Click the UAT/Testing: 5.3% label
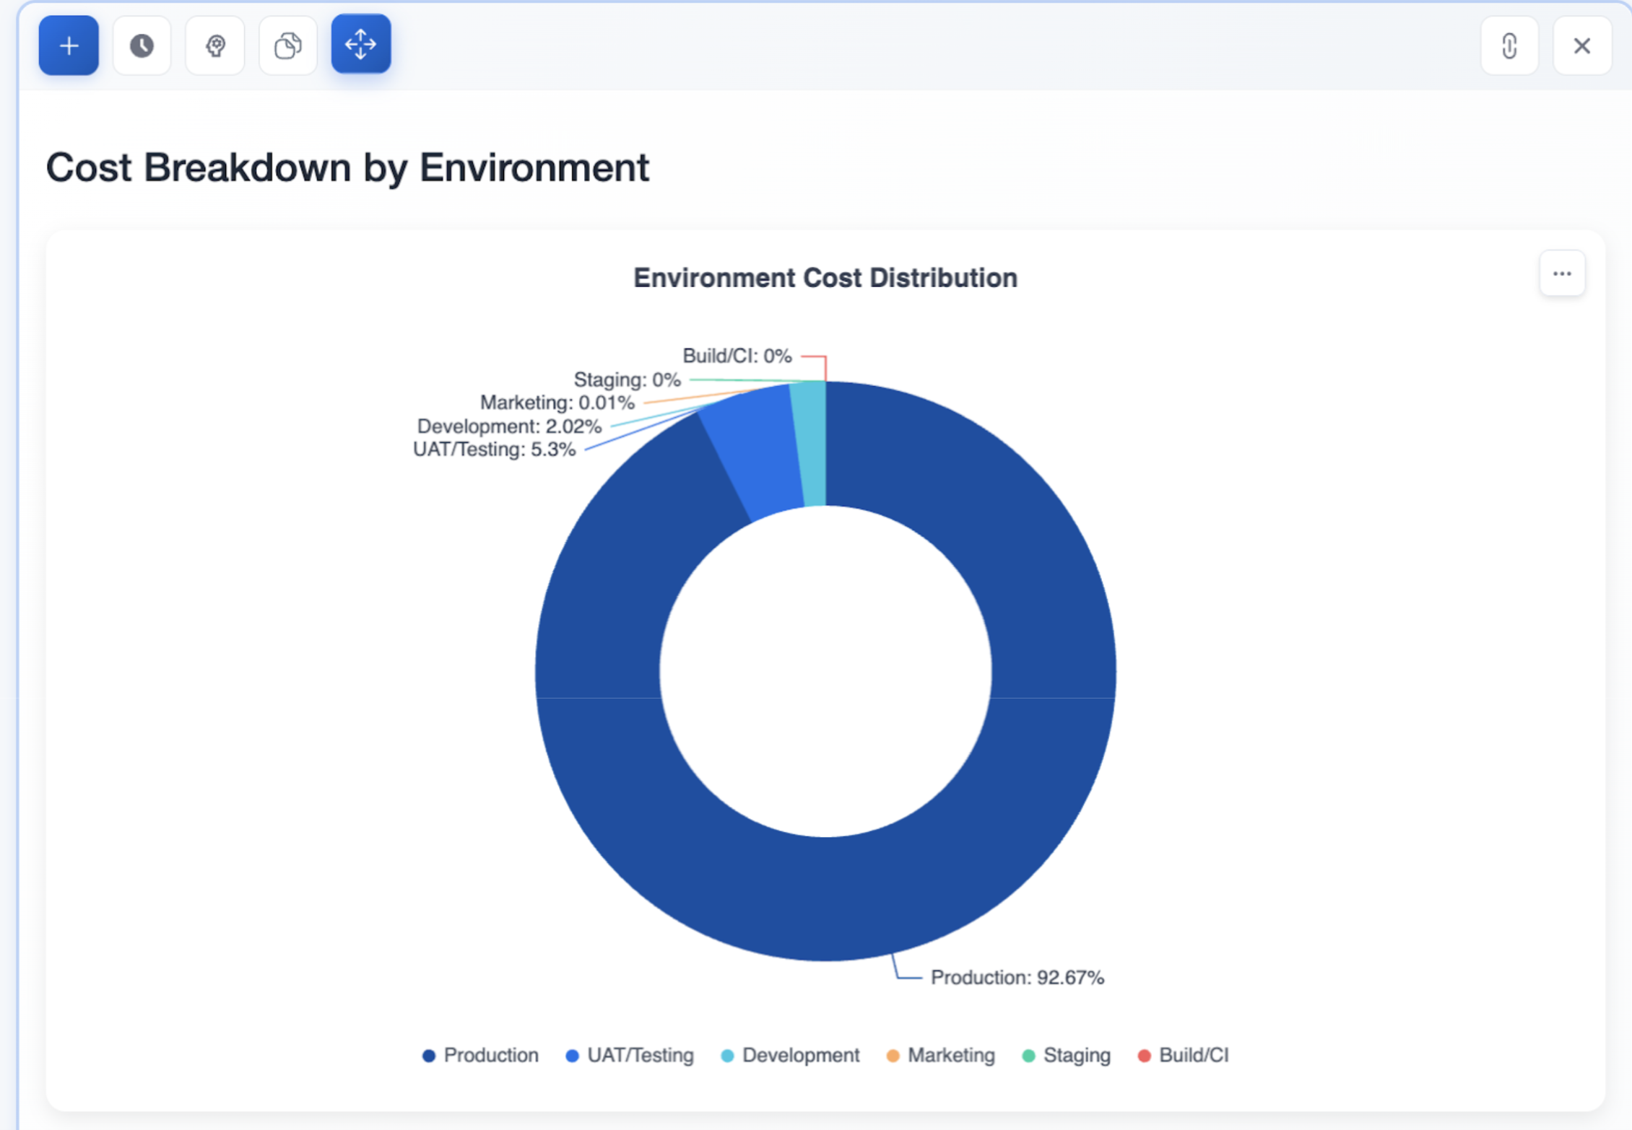This screenshot has height=1130, width=1632. click(494, 450)
